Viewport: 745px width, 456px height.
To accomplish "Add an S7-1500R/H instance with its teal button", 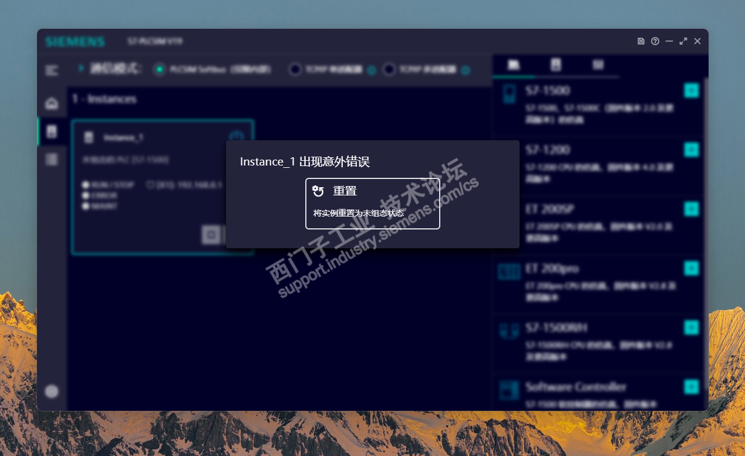I will coord(692,327).
